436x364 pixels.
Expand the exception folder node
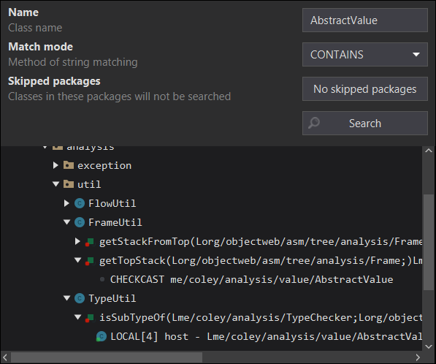(x=56, y=165)
